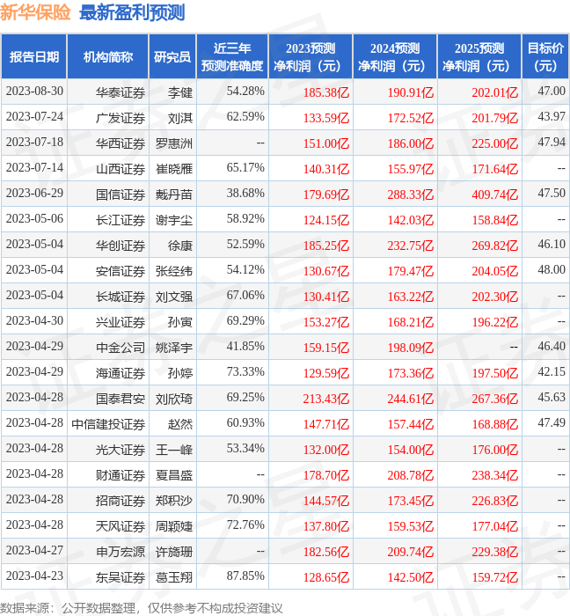Click accuracy value 69.29%
Screen dimensions: 570x616
pyautogui.click(x=245, y=320)
